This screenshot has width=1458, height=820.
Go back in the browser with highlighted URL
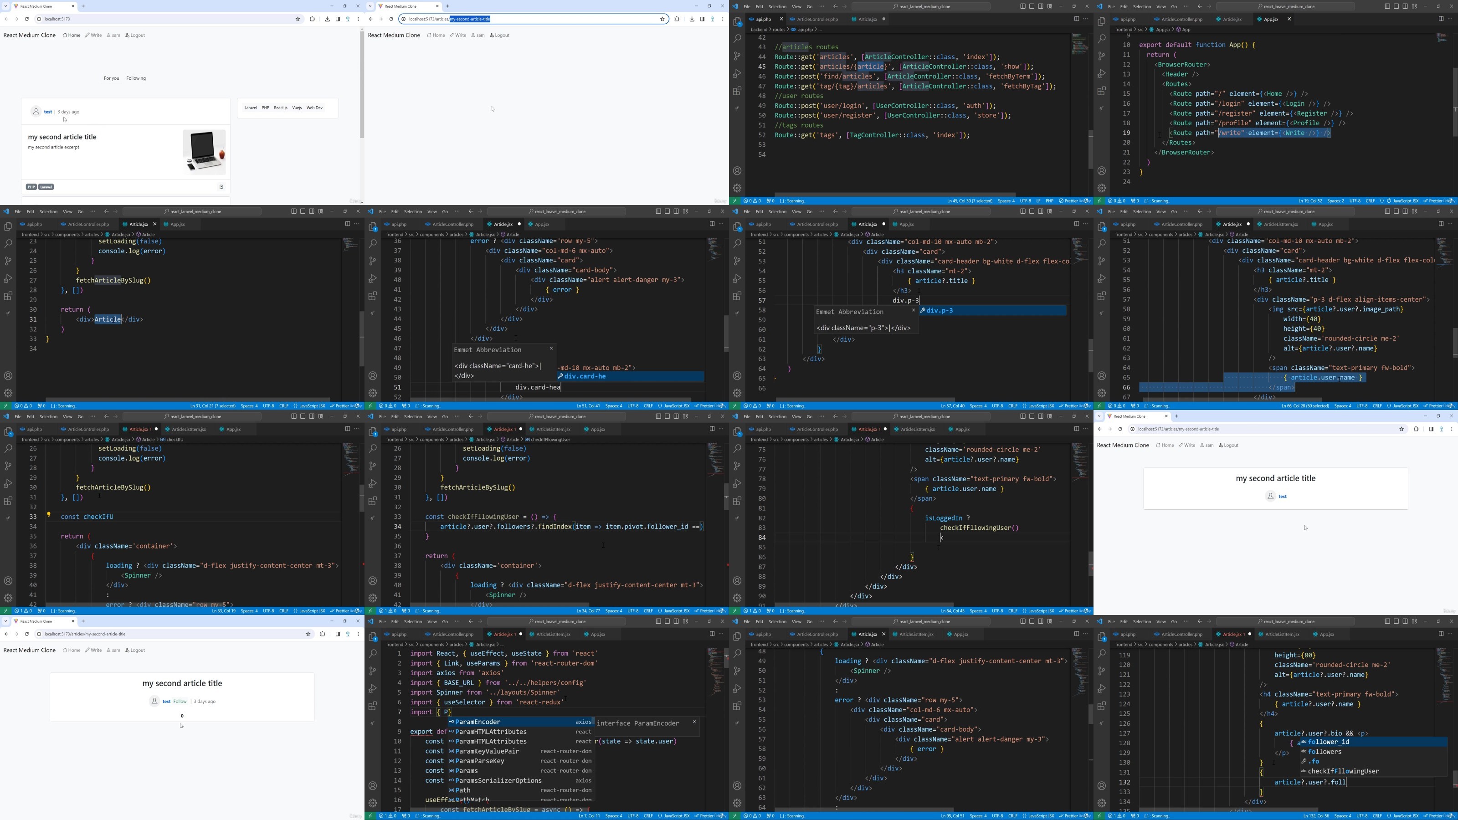click(371, 19)
